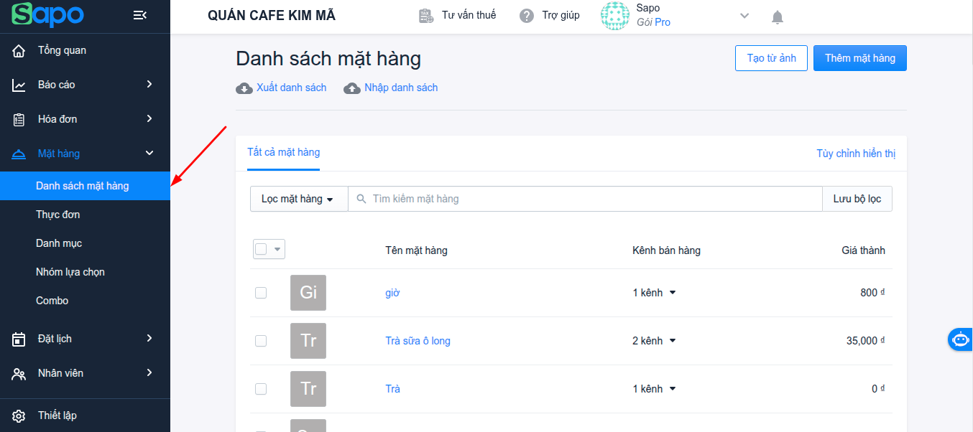Open the account dropdown chevron
This screenshot has height=432, width=973.
744,16
